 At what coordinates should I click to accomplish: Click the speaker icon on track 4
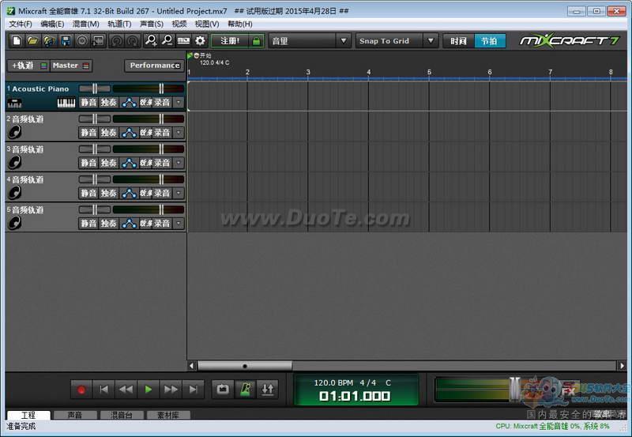[x=14, y=192]
